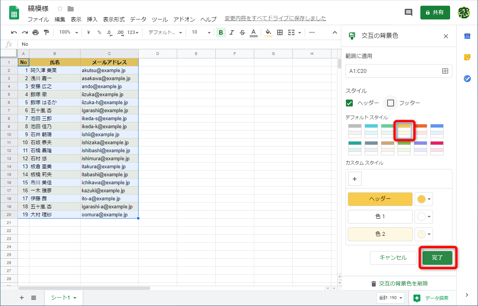Viewport: 478px width, 306px height.
Task: Open the 編集 menu
Action: click(x=60, y=19)
